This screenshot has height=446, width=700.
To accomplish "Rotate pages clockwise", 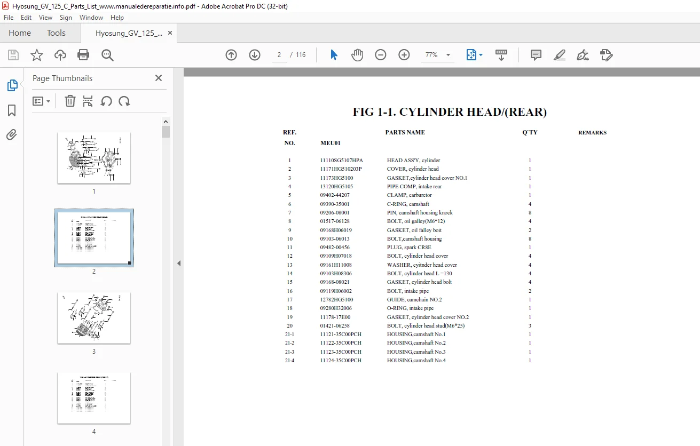I will [124, 101].
